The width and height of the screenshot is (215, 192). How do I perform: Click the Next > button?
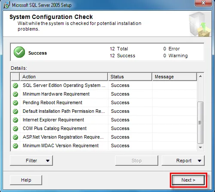point(188,180)
